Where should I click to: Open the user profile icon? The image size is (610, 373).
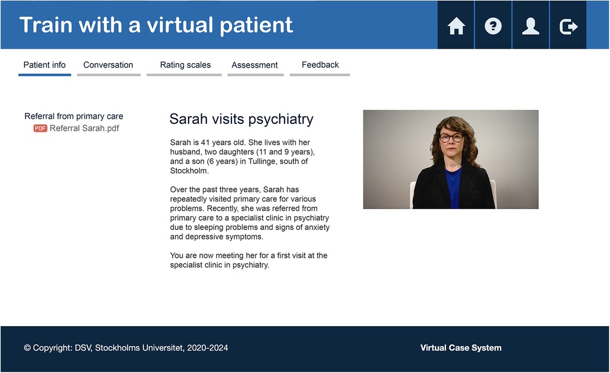pos(531,25)
